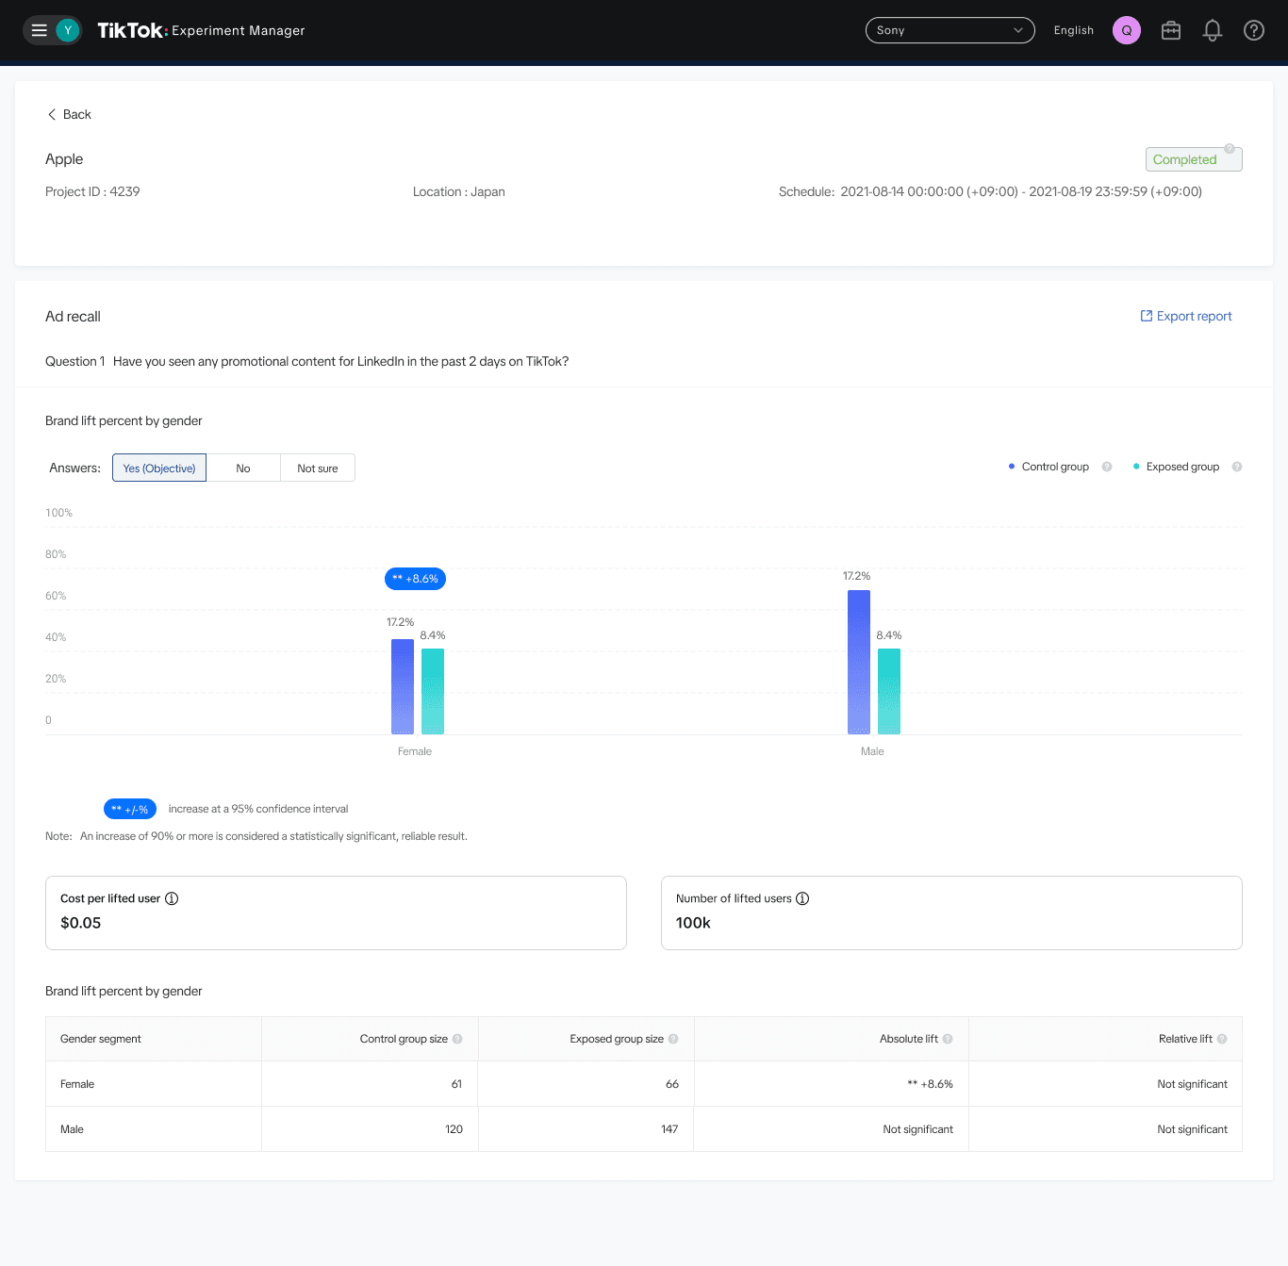Click Male row Absolute lift 'Not significant'
Viewport: 1288px width, 1266px height.
tap(918, 1129)
